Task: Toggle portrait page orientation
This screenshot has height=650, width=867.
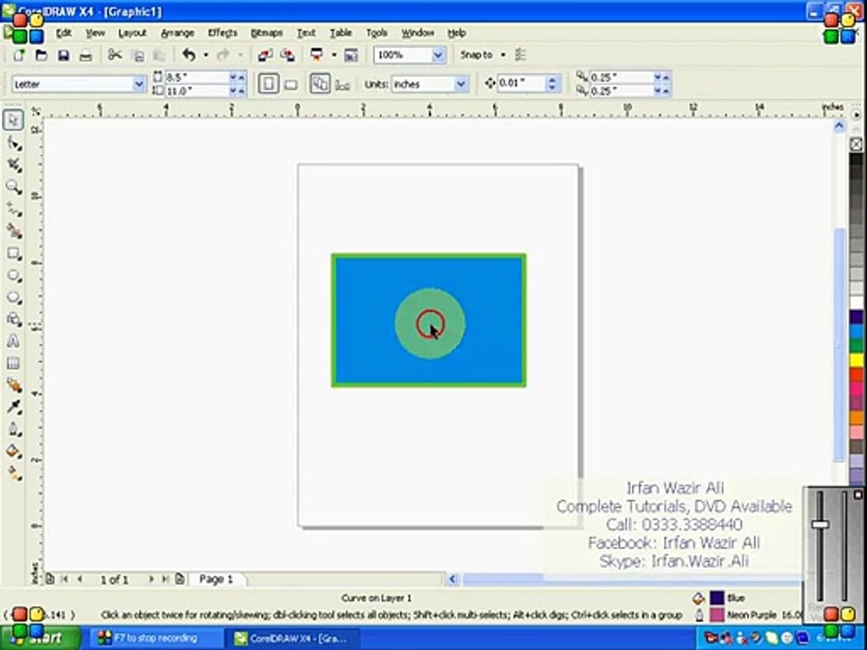Action: [x=268, y=84]
